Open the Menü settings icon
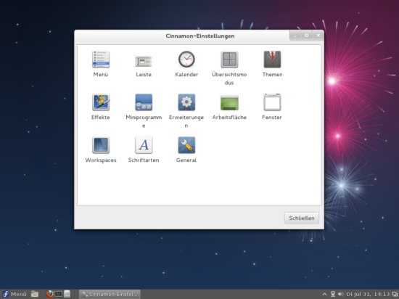 pyautogui.click(x=101, y=60)
